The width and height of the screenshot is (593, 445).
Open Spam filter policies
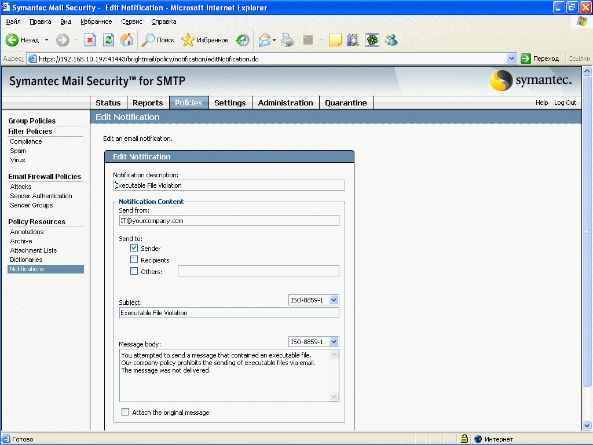18,151
